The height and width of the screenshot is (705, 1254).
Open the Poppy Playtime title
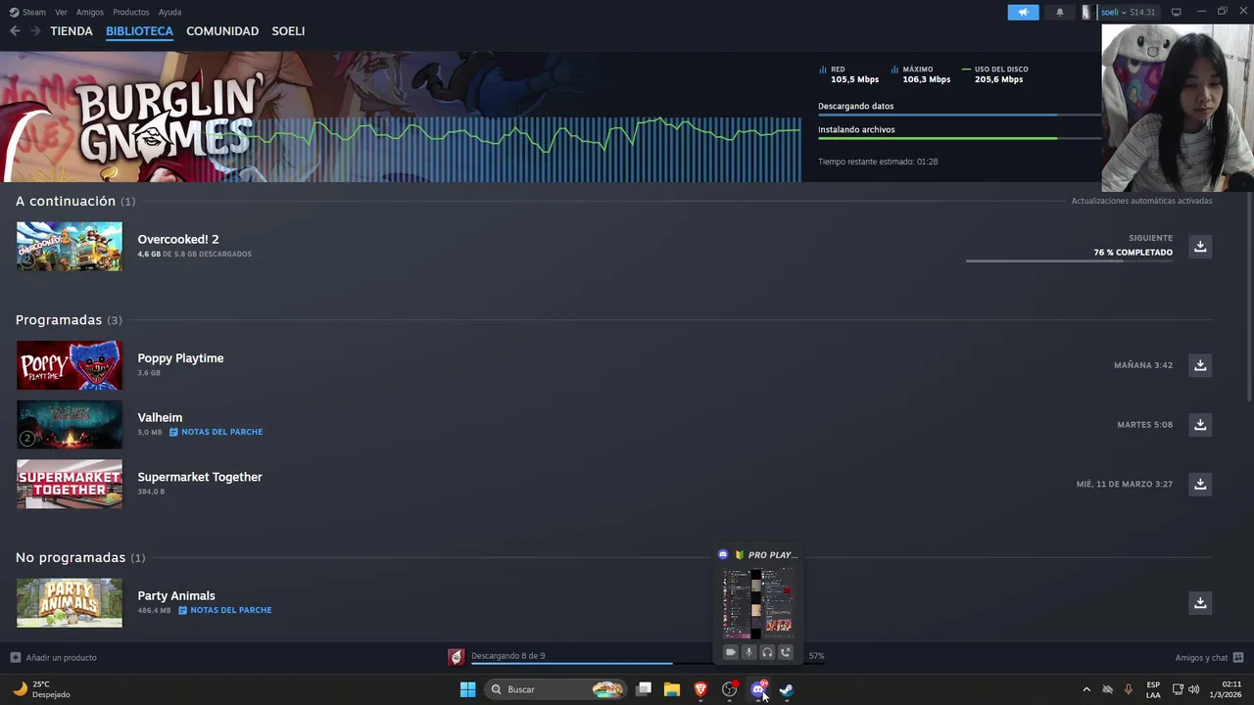(180, 358)
